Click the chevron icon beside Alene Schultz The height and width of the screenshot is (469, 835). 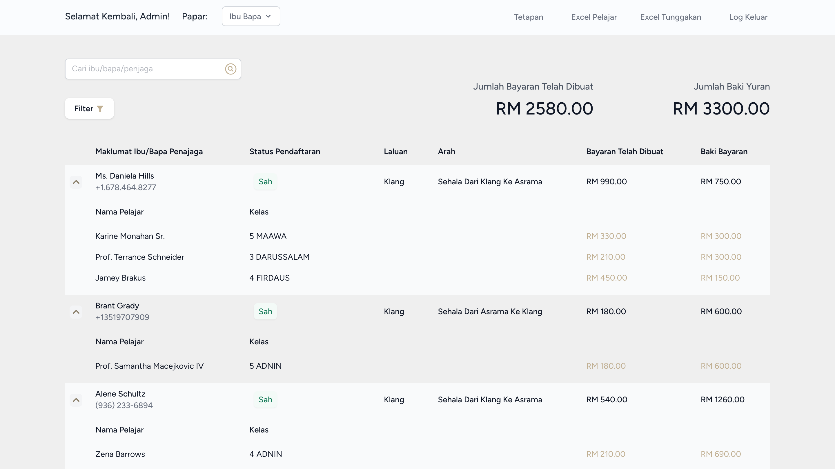[76, 400]
